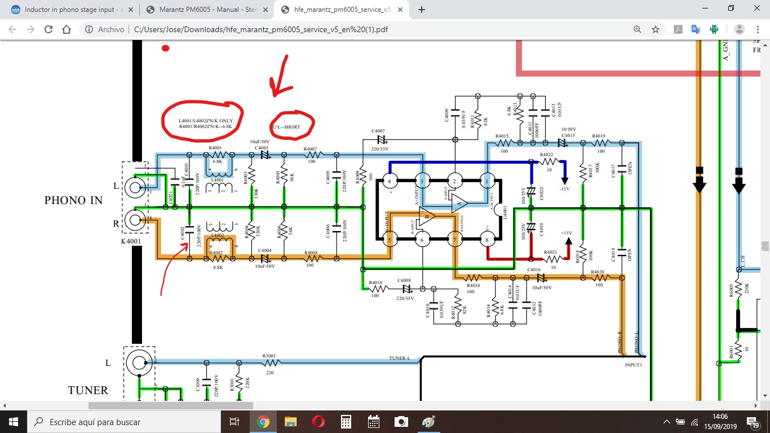The image size is (770, 433).
Task: Open the Adobe Acrobat PDF extension
Action: coord(678,29)
